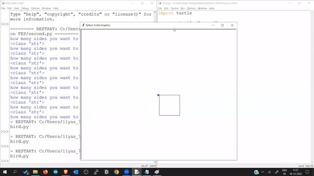The height and width of the screenshot is (176, 314).
Task: Open Notion from the taskbar
Action: pos(106,172)
